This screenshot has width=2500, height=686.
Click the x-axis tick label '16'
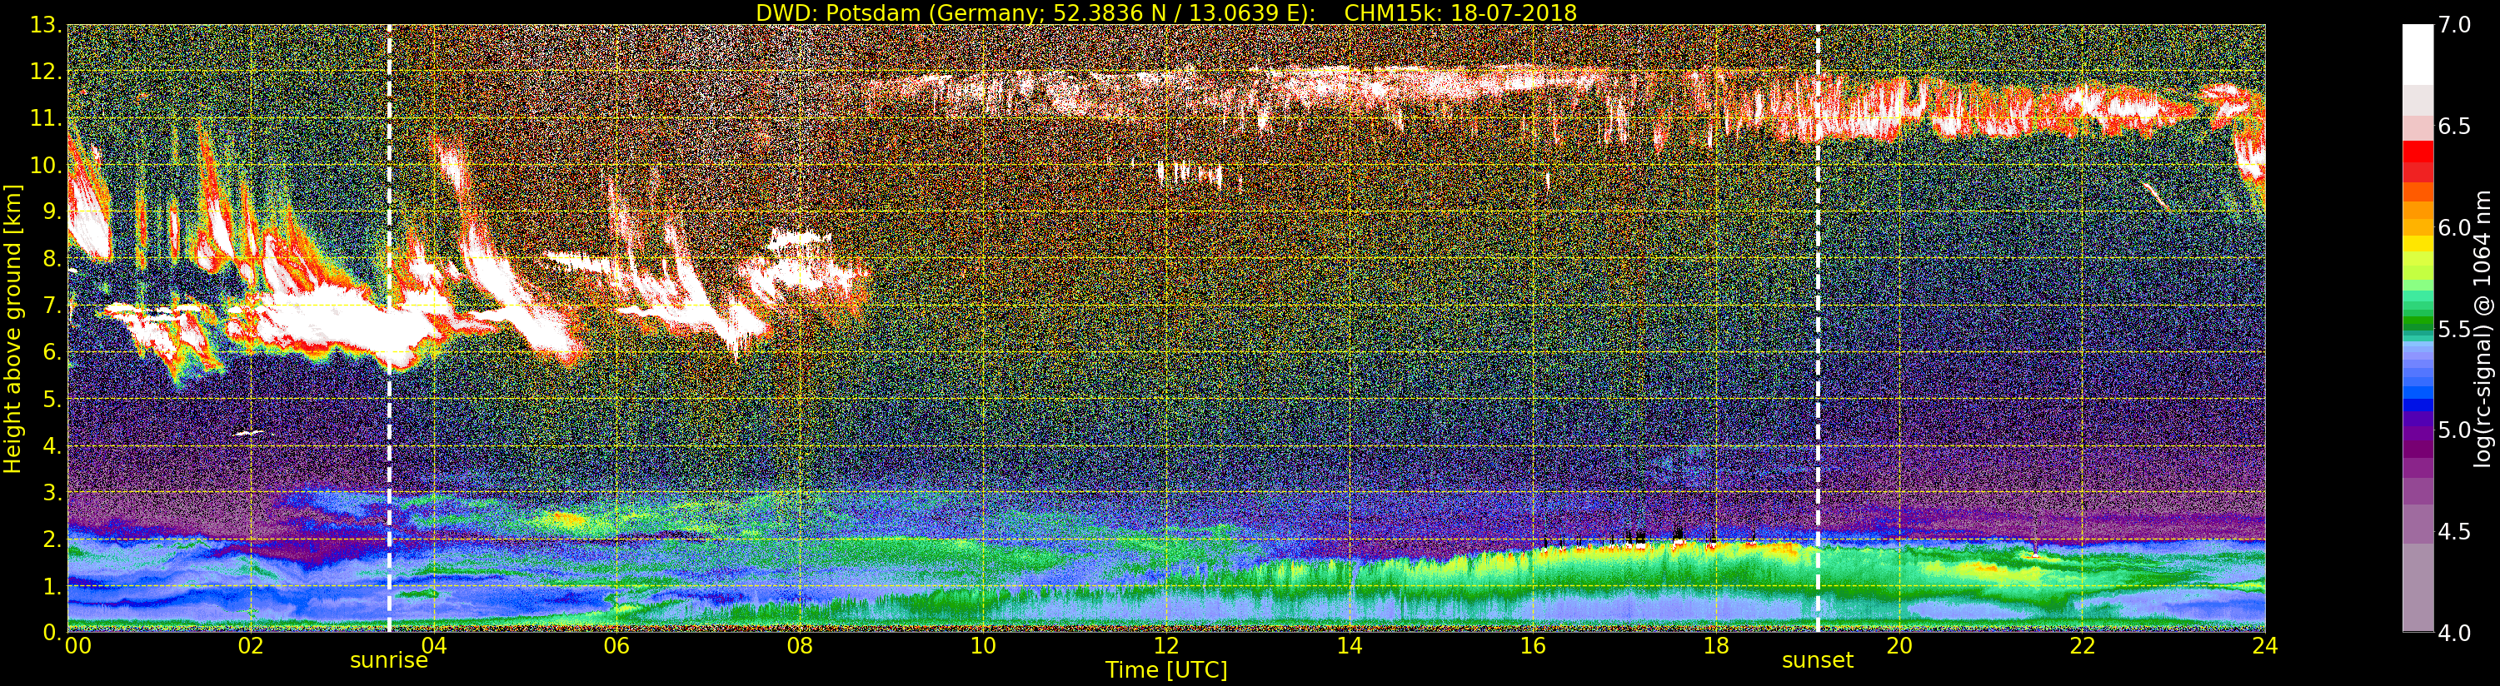pos(1533,646)
